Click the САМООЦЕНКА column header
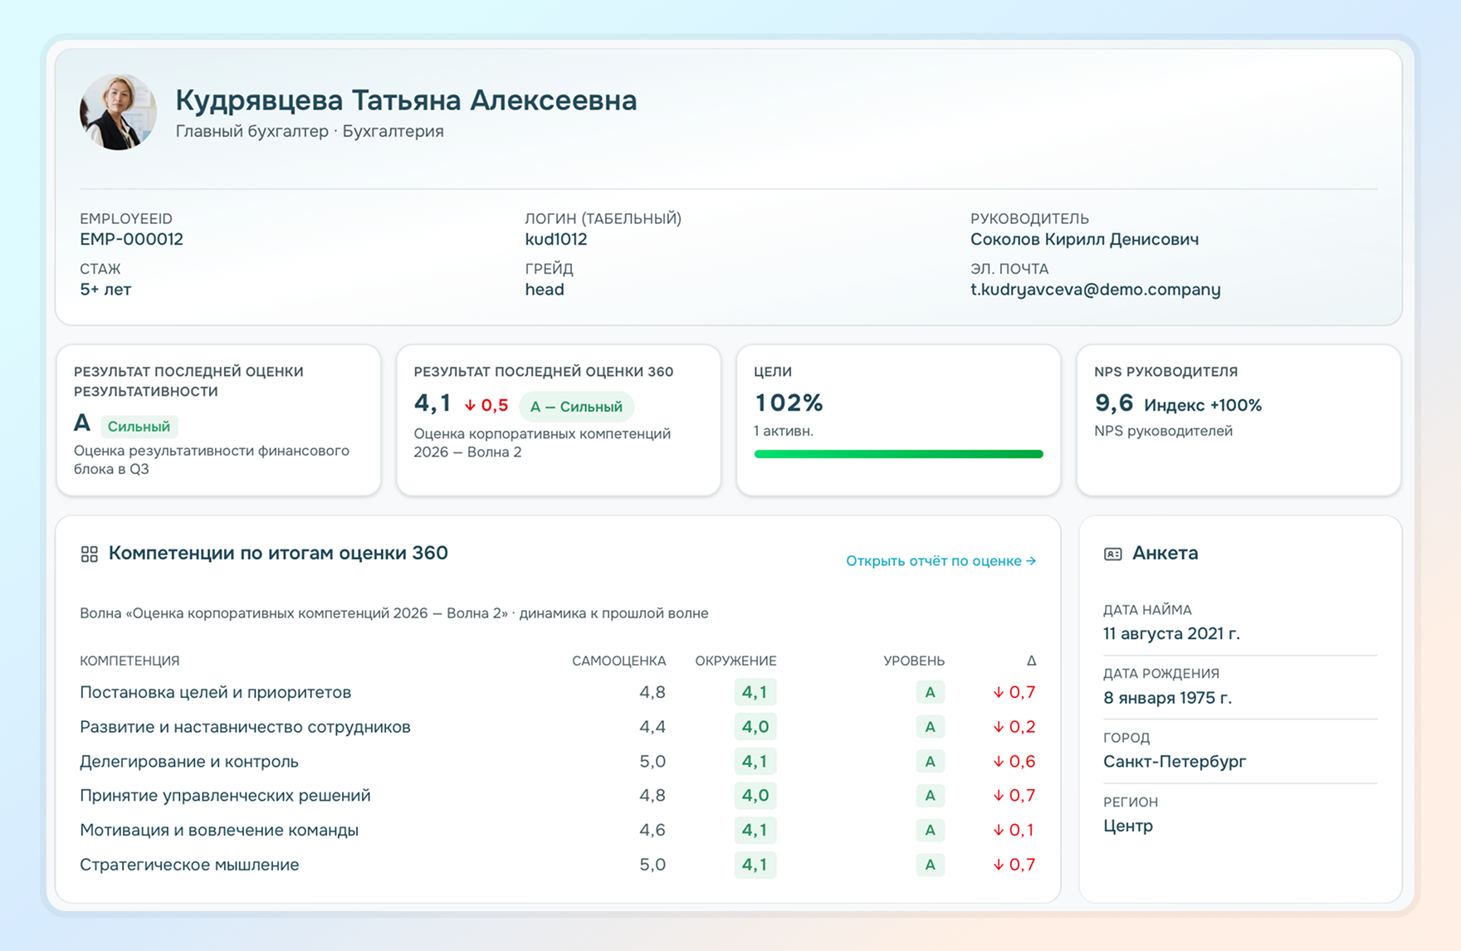This screenshot has width=1461, height=951. click(618, 661)
